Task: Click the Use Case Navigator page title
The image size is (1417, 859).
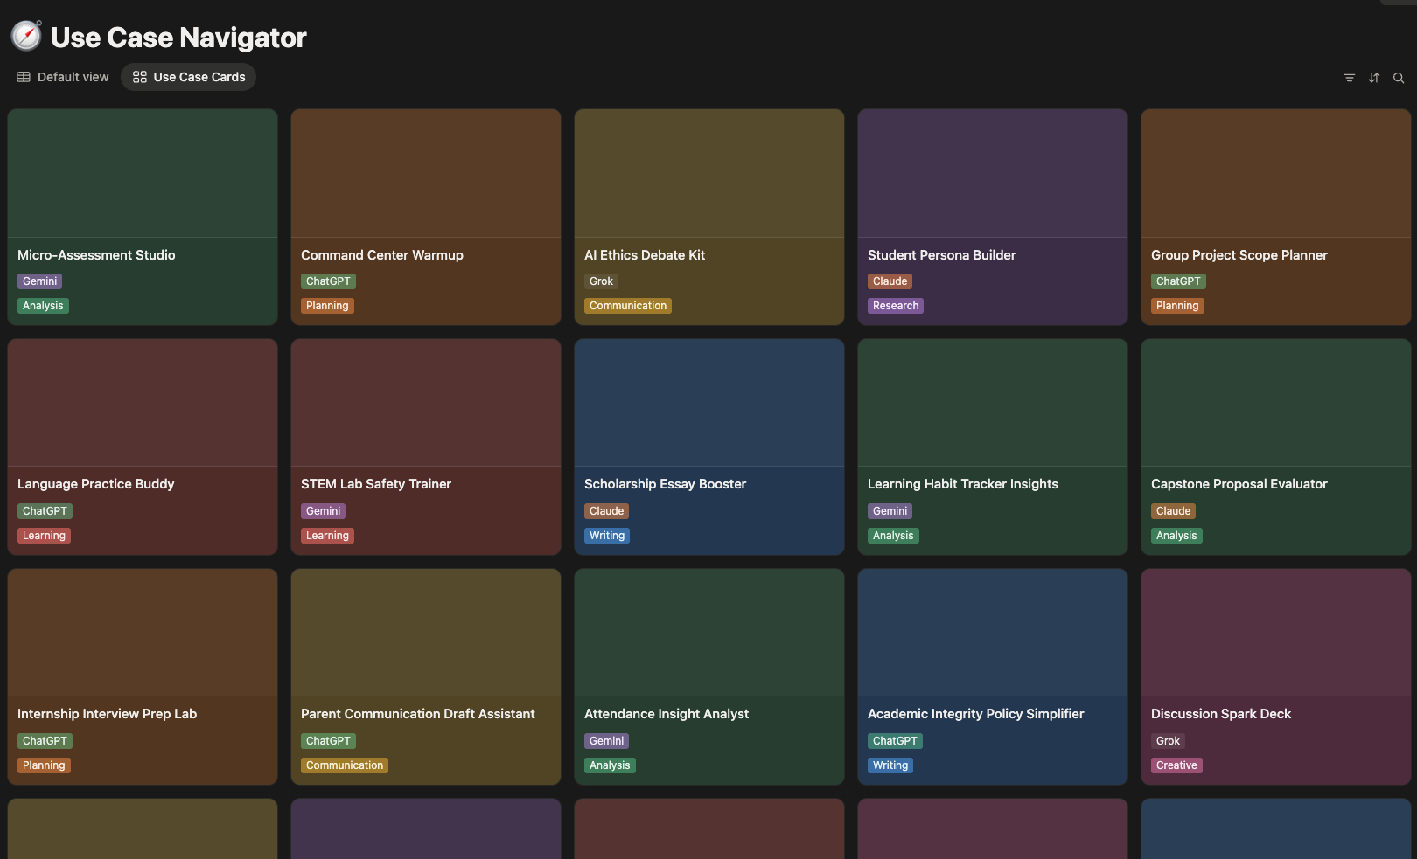Action: tap(178, 37)
